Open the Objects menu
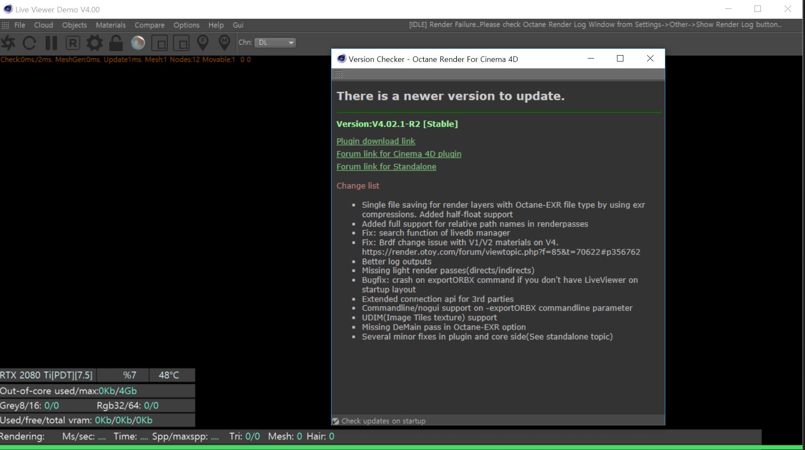This screenshot has width=805, height=450. 75,25
